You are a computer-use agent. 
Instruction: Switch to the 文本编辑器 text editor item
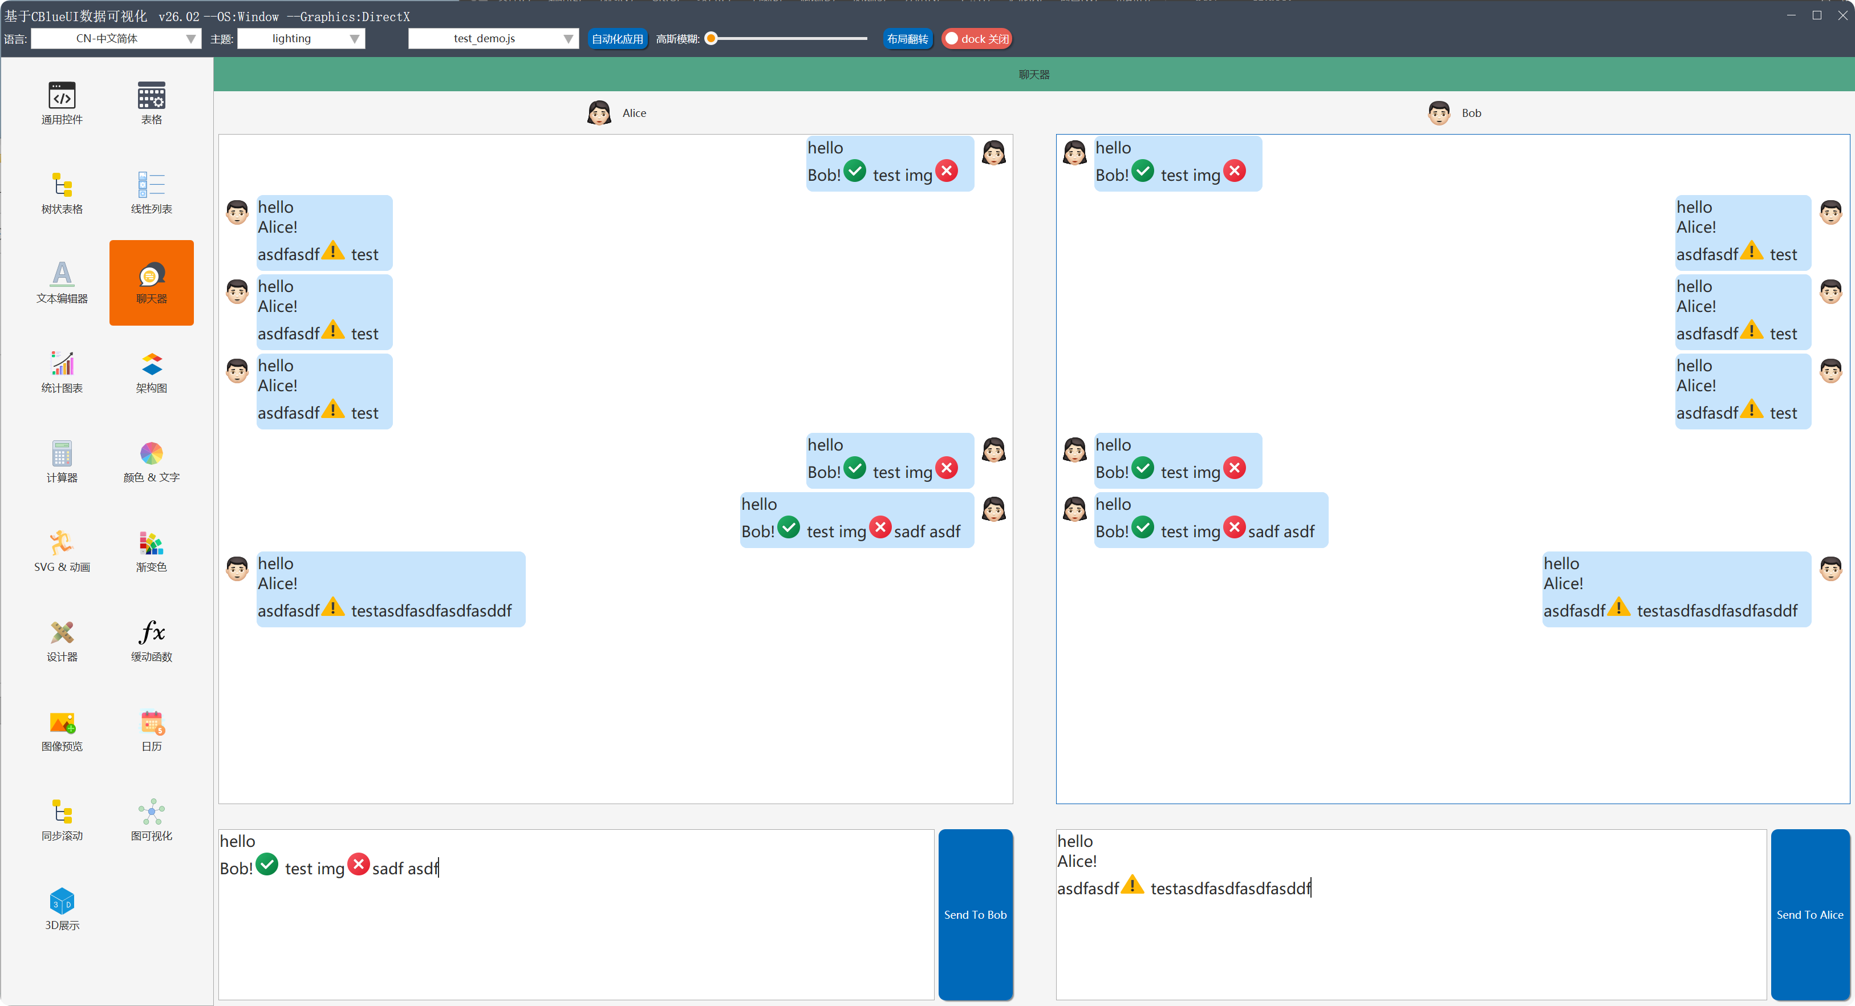point(62,282)
